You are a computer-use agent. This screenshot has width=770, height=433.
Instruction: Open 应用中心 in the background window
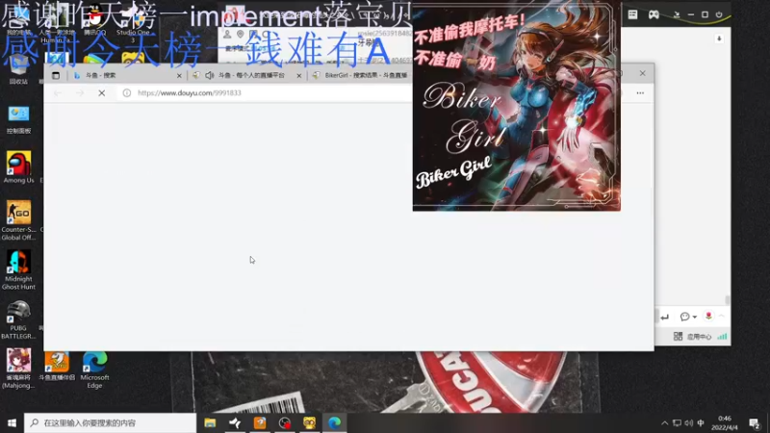(x=693, y=336)
